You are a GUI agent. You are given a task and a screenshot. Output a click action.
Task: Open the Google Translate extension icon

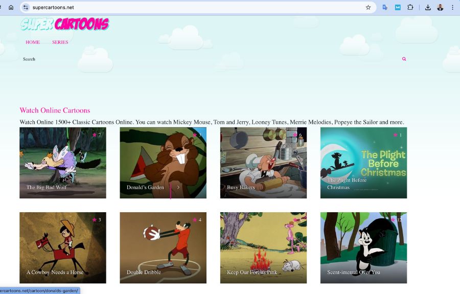385,7
